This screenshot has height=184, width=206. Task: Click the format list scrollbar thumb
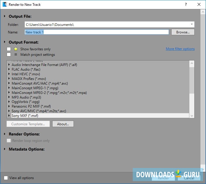tap(192, 80)
